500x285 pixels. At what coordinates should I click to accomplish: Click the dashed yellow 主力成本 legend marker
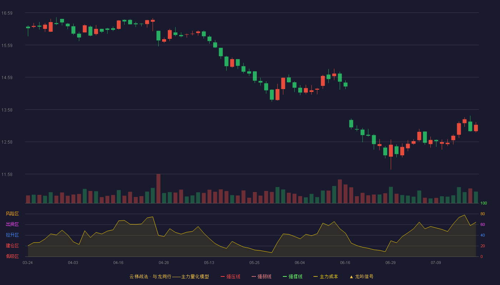[316, 277]
